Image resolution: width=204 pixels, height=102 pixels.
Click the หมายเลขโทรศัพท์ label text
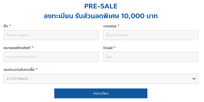(x=17, y=48)
